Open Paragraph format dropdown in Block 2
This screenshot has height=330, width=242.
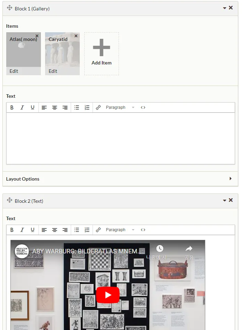pyautogui.click(x=120, y=230)
